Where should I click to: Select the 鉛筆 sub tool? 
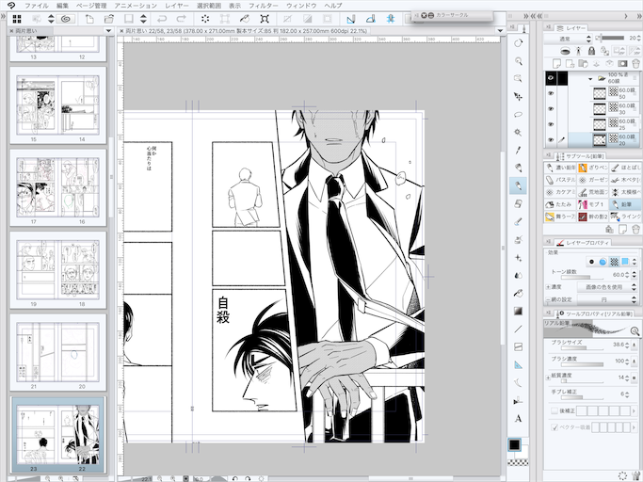[625, 204]
